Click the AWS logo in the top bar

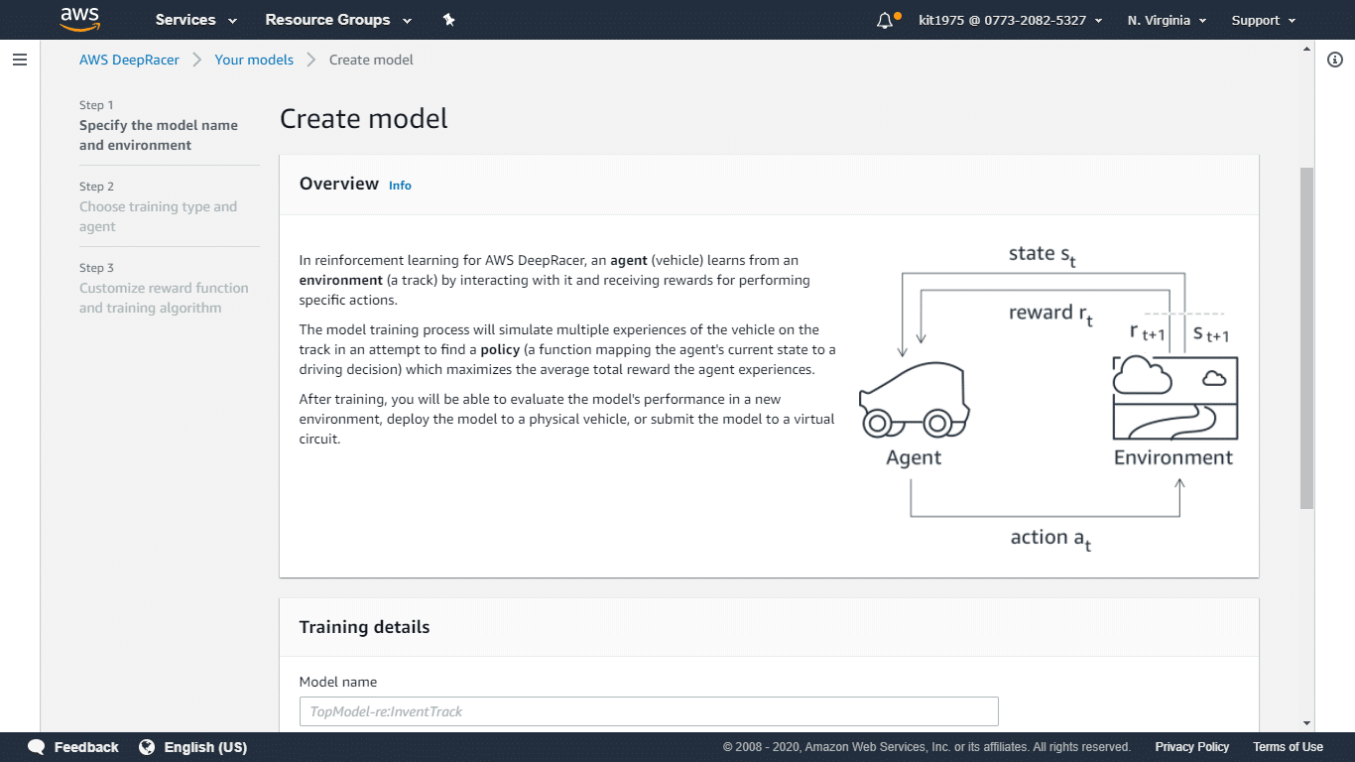click(79, 19)
